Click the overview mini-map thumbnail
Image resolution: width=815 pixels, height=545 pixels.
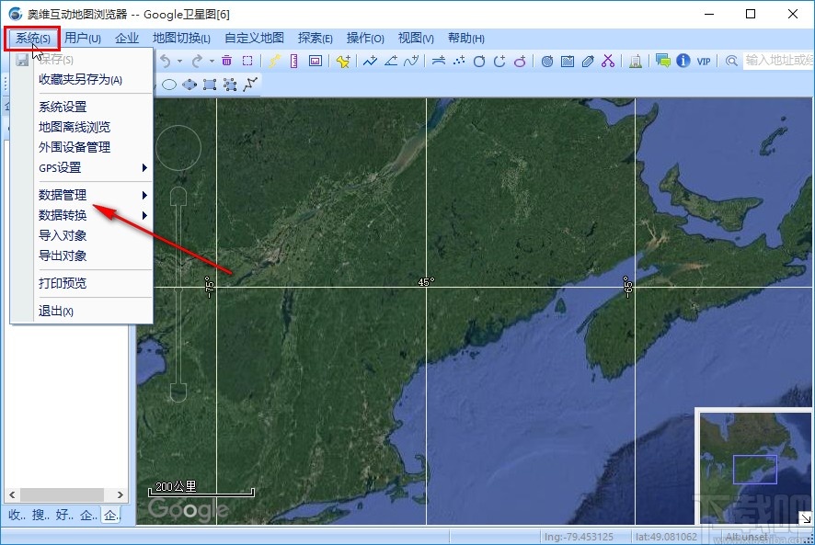coord(755,468)
